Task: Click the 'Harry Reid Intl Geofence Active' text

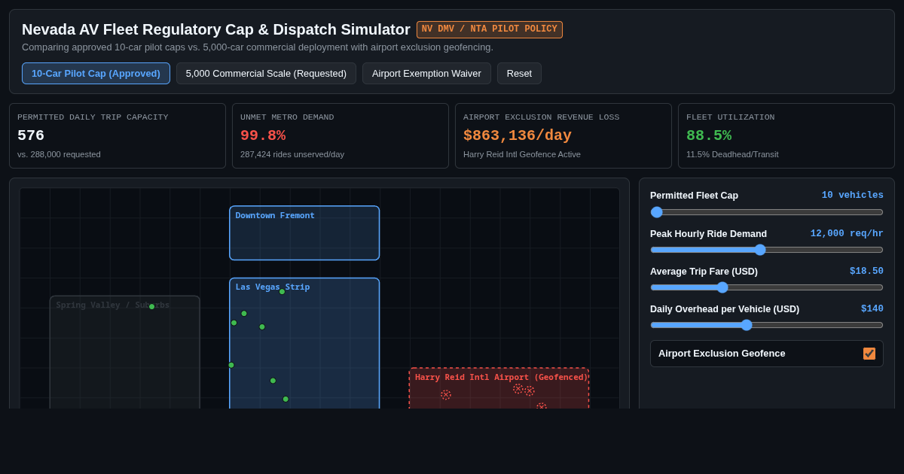Action: (x=522, y=154)
